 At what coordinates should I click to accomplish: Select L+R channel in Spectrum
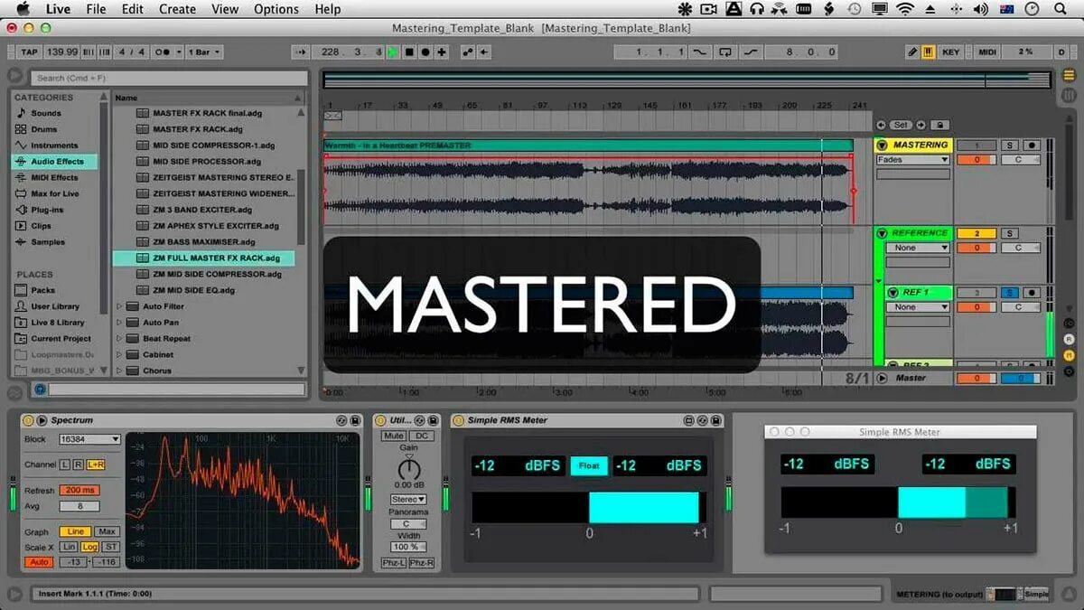click(x=95, y=465)
